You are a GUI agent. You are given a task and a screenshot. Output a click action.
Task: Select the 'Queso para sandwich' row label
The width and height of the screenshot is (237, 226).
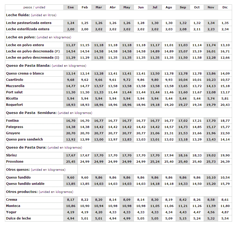point(24,139)
